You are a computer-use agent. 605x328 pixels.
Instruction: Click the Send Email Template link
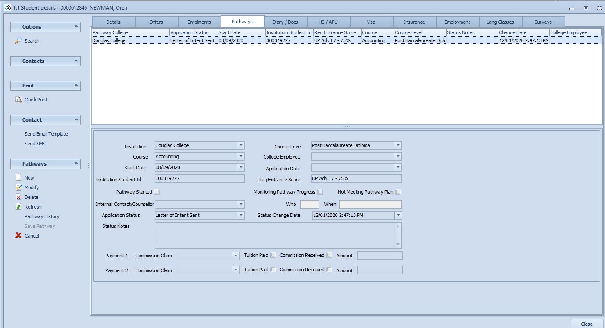tap(46, 134)
